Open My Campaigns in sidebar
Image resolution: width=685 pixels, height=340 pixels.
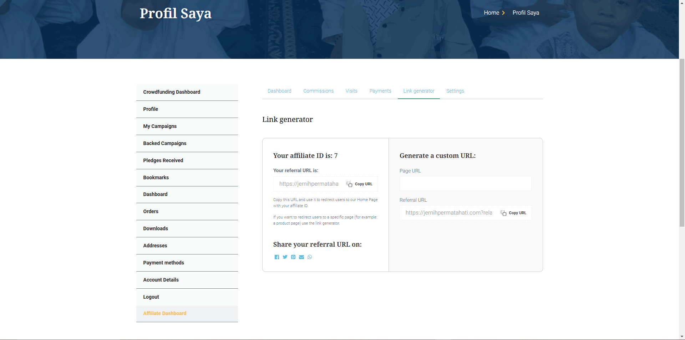pos(187,126)
